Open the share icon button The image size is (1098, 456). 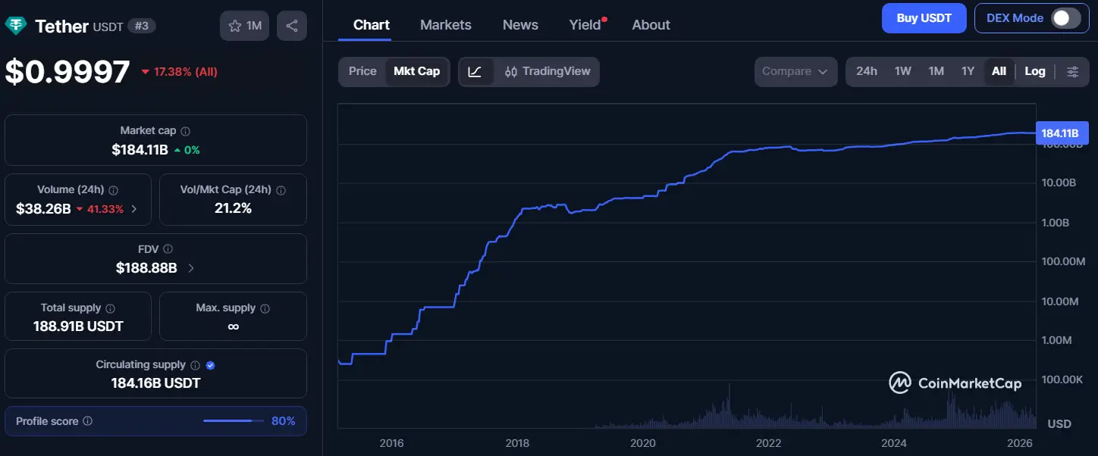[x=292, y=26]
